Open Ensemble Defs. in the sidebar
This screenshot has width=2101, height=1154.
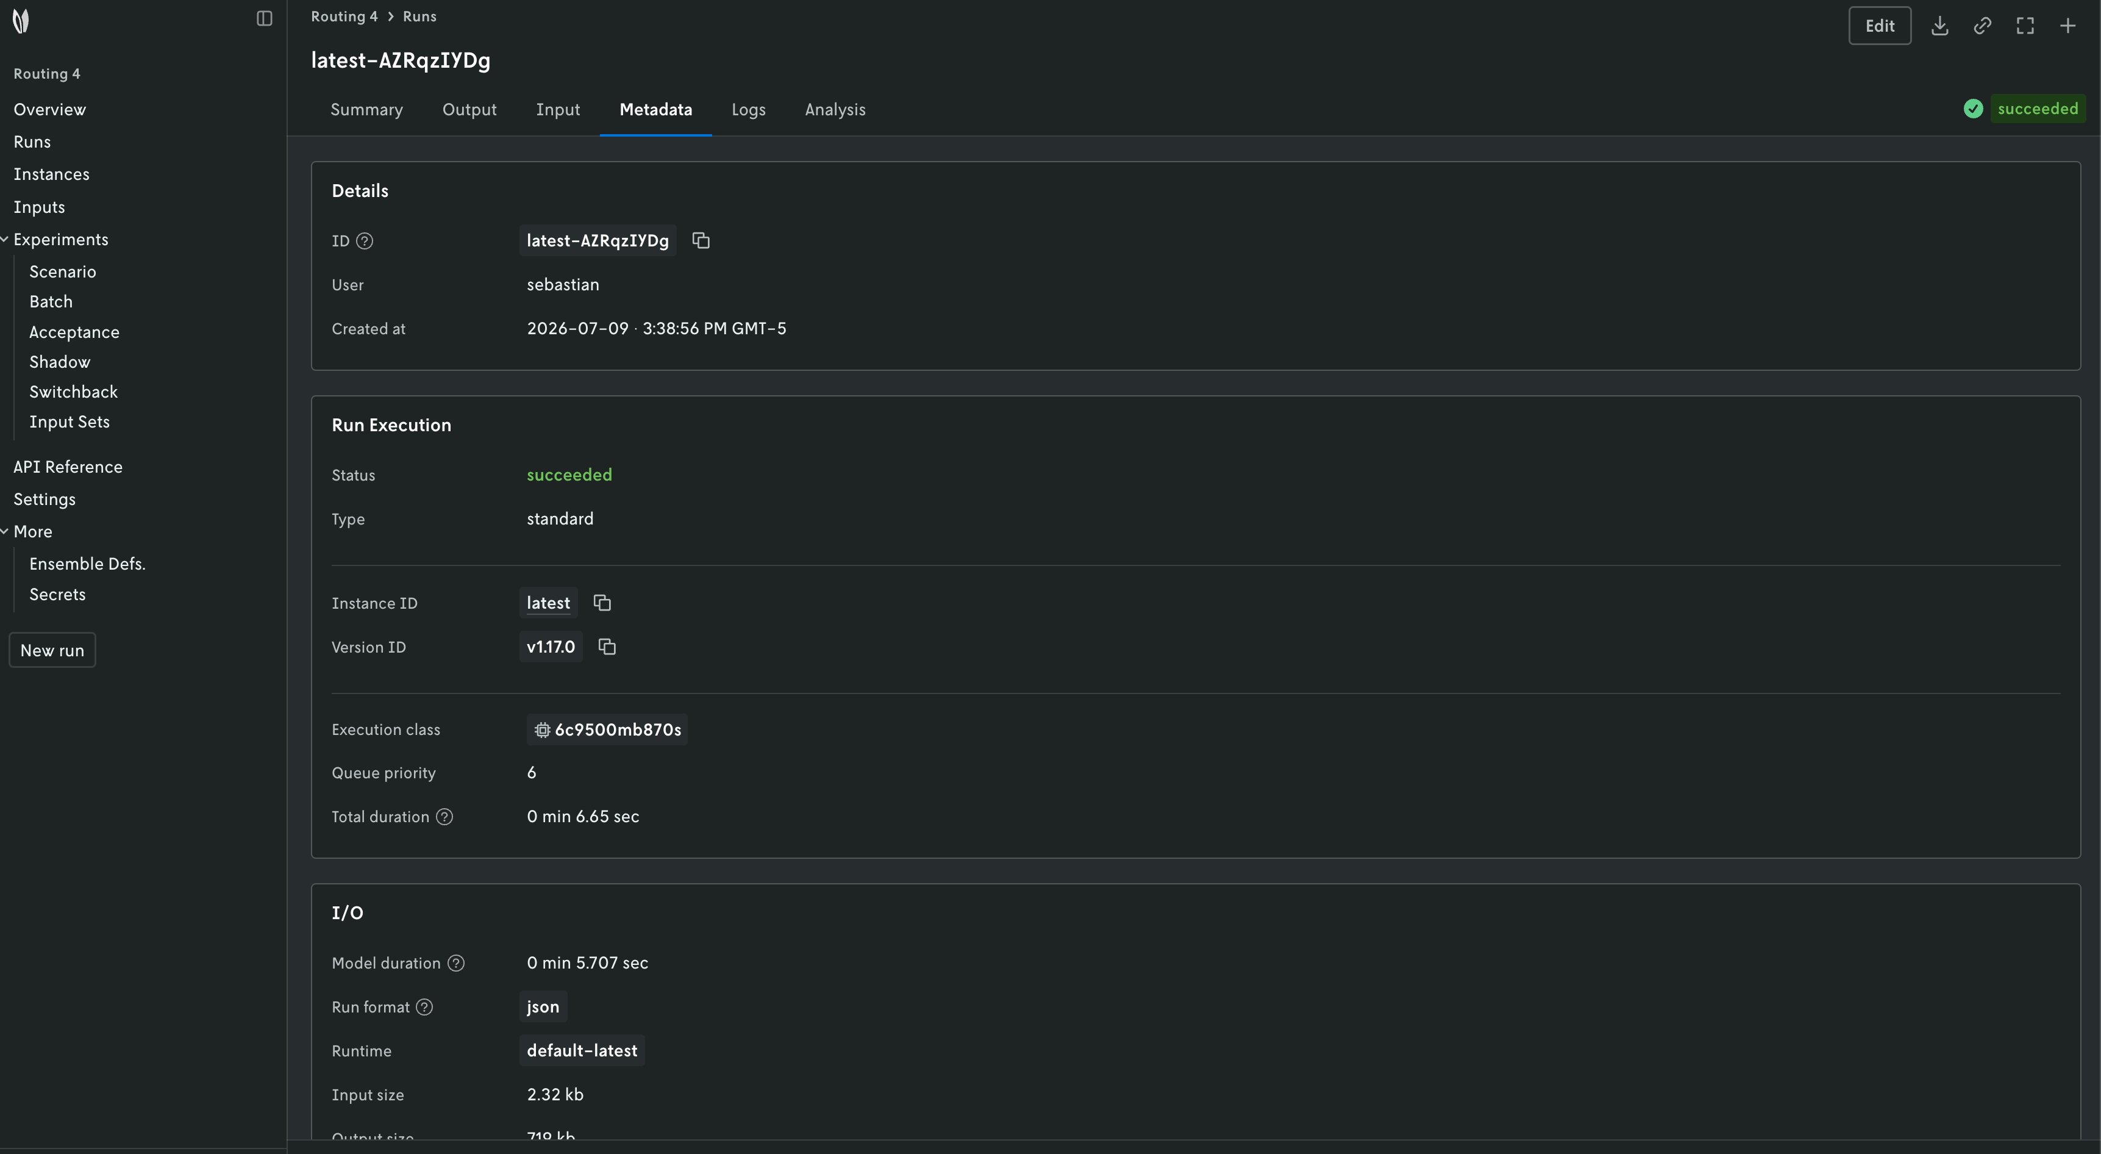click(87, 564)
